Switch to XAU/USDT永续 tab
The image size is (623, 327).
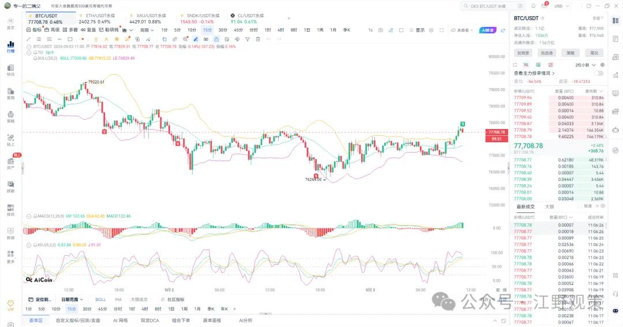point(148,18)
